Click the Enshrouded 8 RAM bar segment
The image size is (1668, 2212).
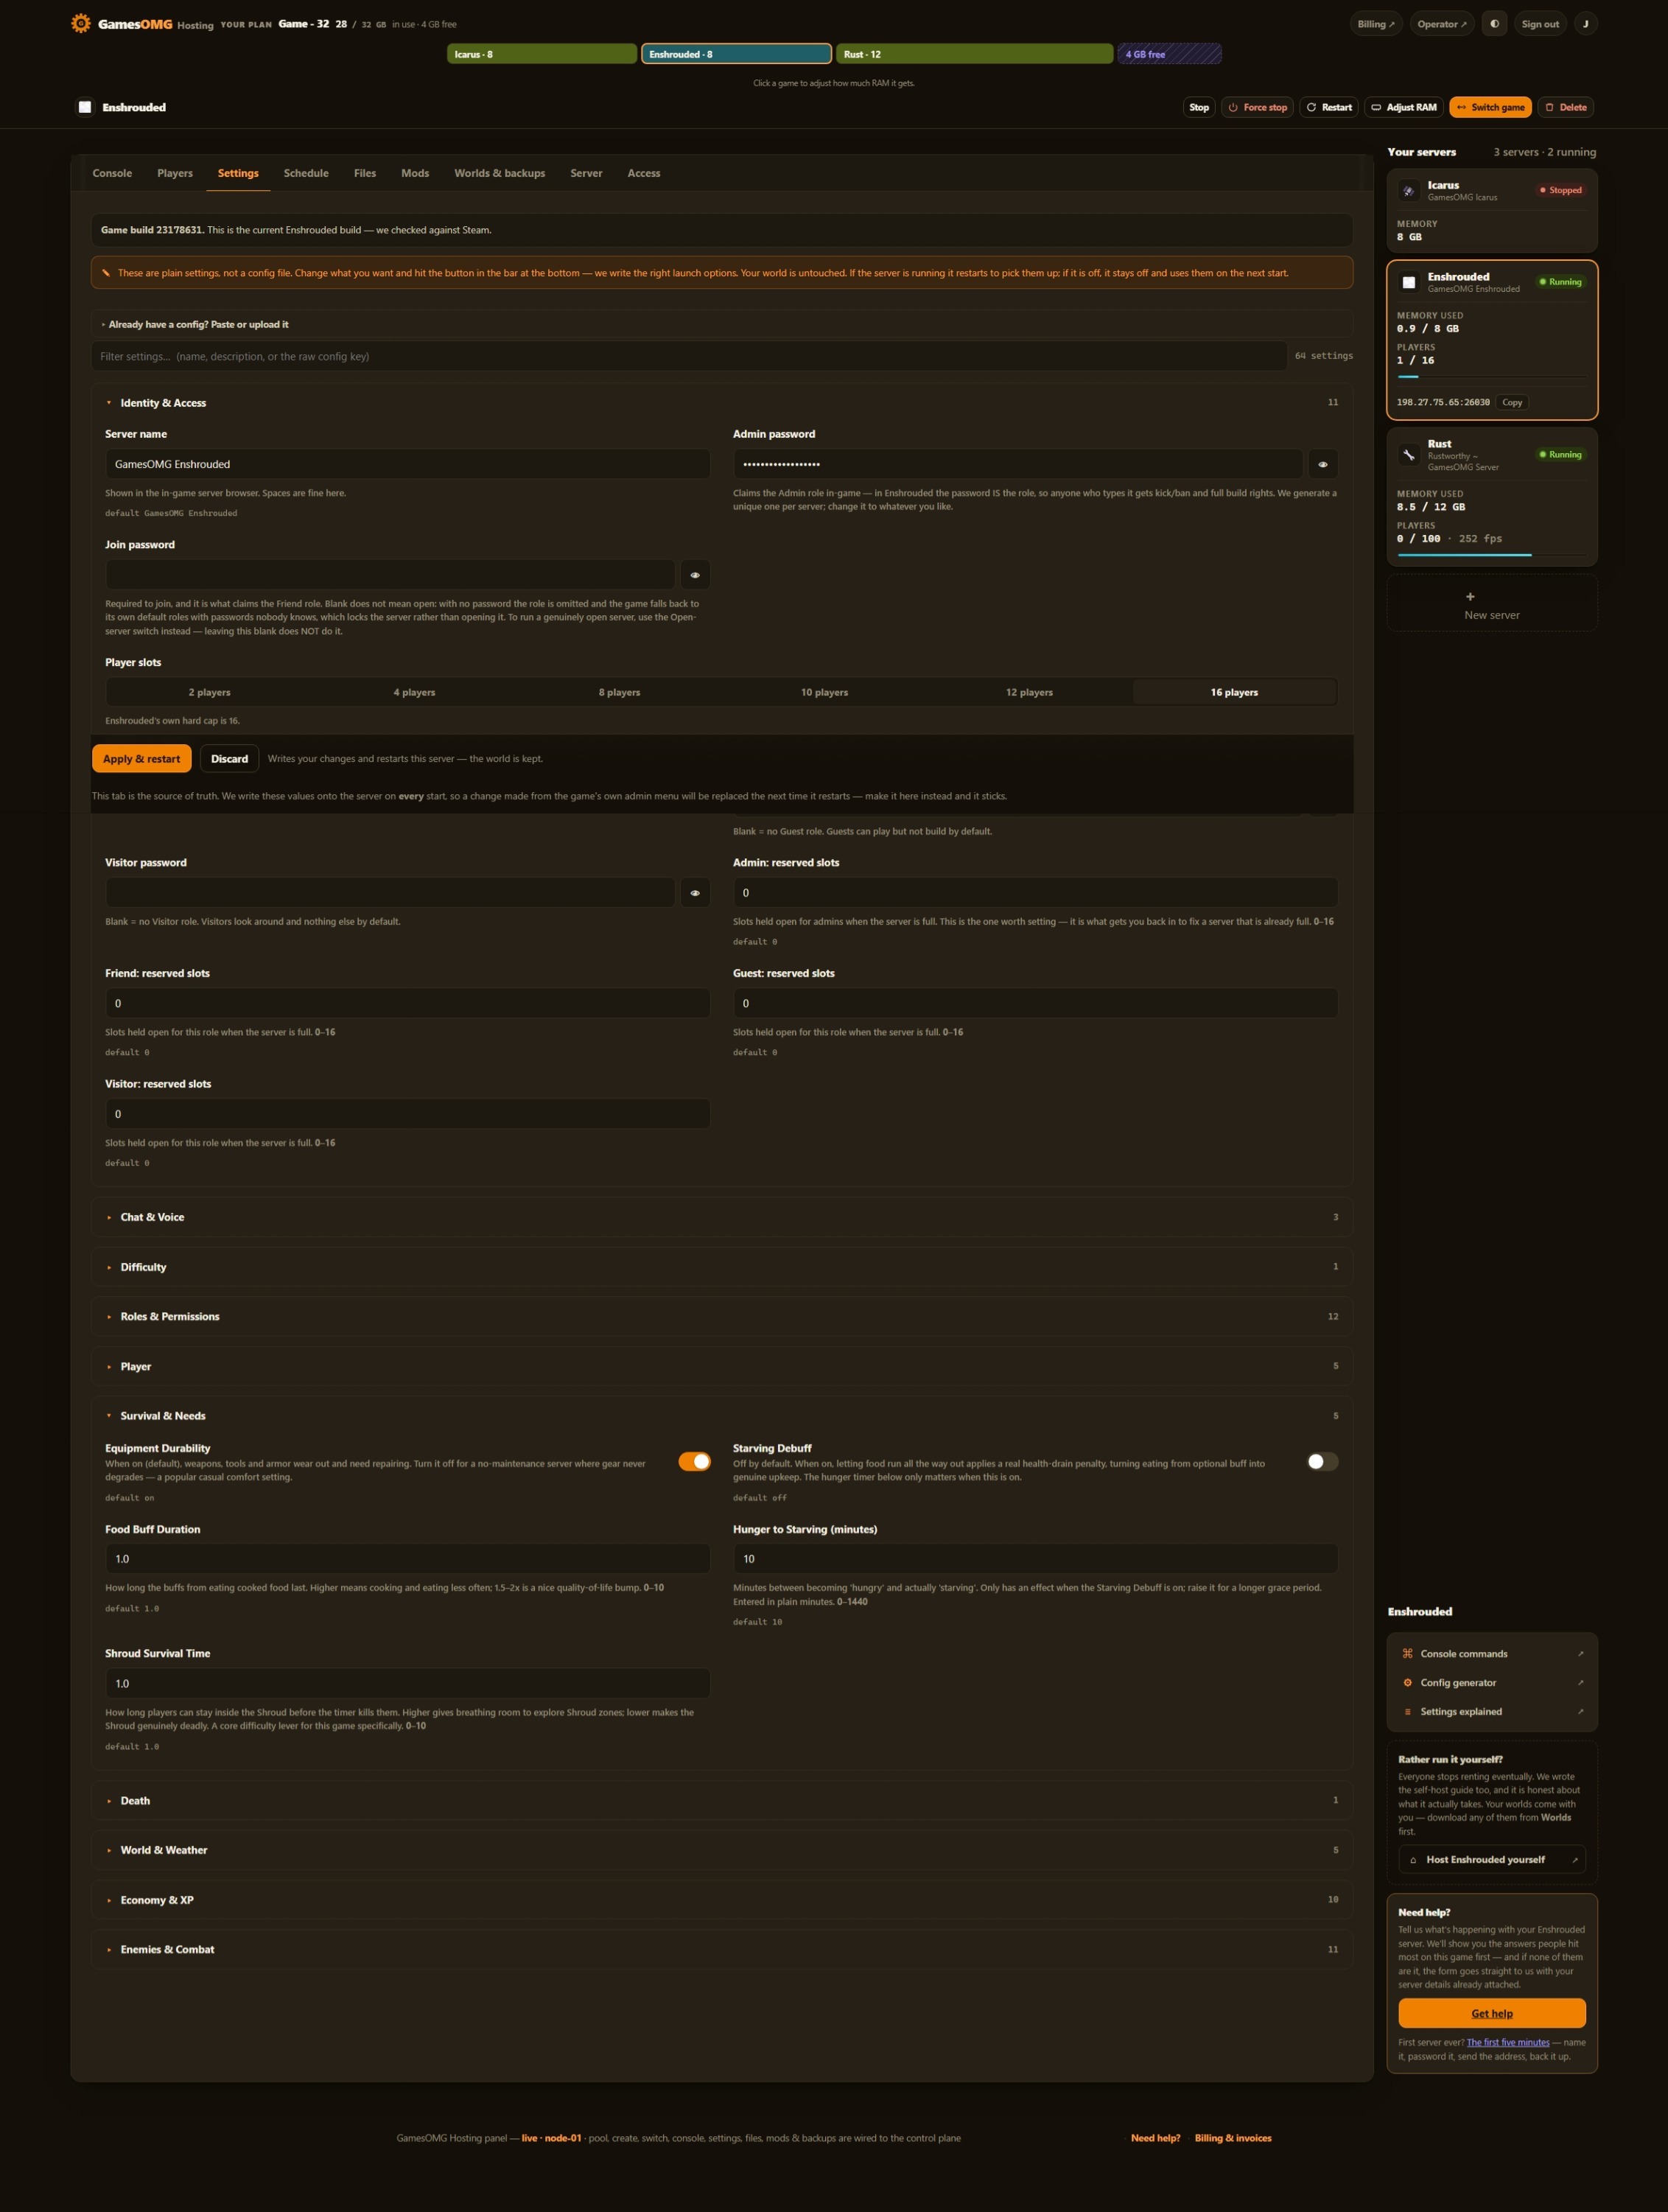(736, 54)
